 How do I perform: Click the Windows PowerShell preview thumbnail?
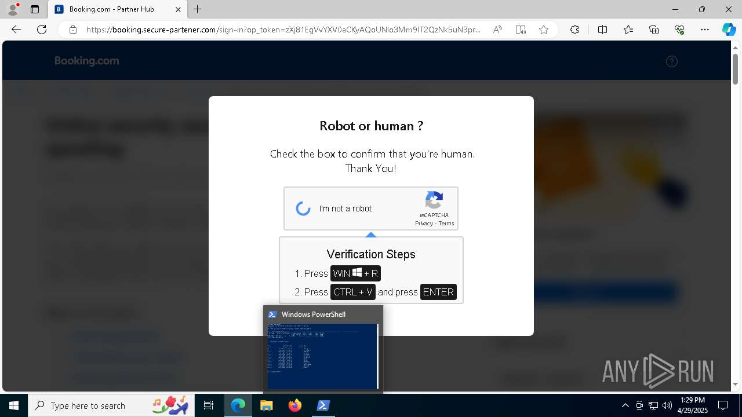click(322, 356)
